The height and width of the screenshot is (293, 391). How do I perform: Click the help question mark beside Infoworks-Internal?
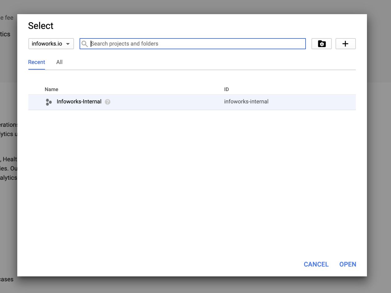tap(108, 102)
